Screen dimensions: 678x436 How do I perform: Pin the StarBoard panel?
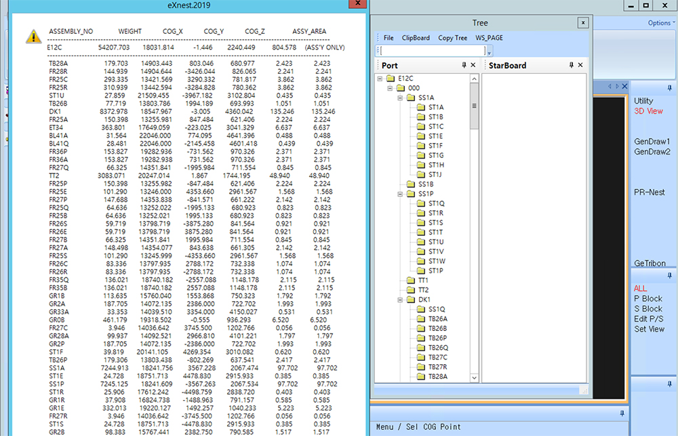tap(571, 65)
